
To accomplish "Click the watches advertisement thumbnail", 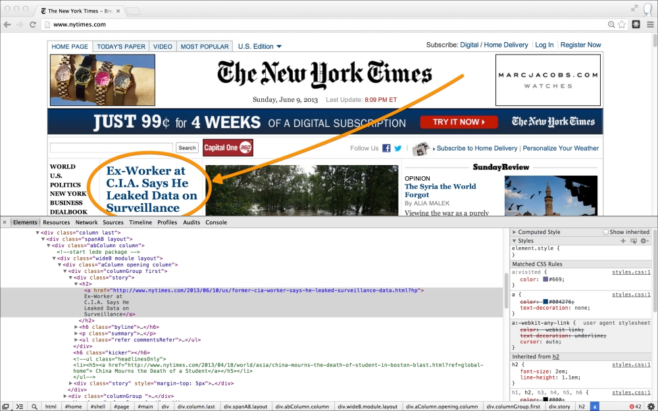I will pyautogui.click(x=103, y=80).
